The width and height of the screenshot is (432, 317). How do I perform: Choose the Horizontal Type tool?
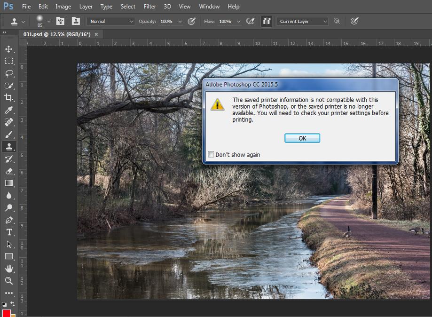tap(9, 232)
